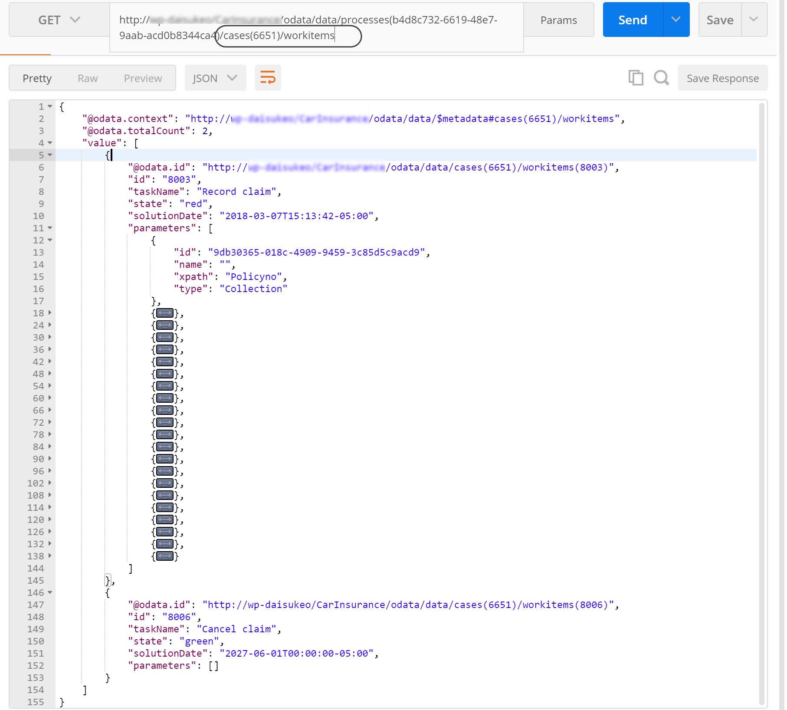Expand the folded object on line 42
The image size is (787, 710).
click(x=165, y=362)
